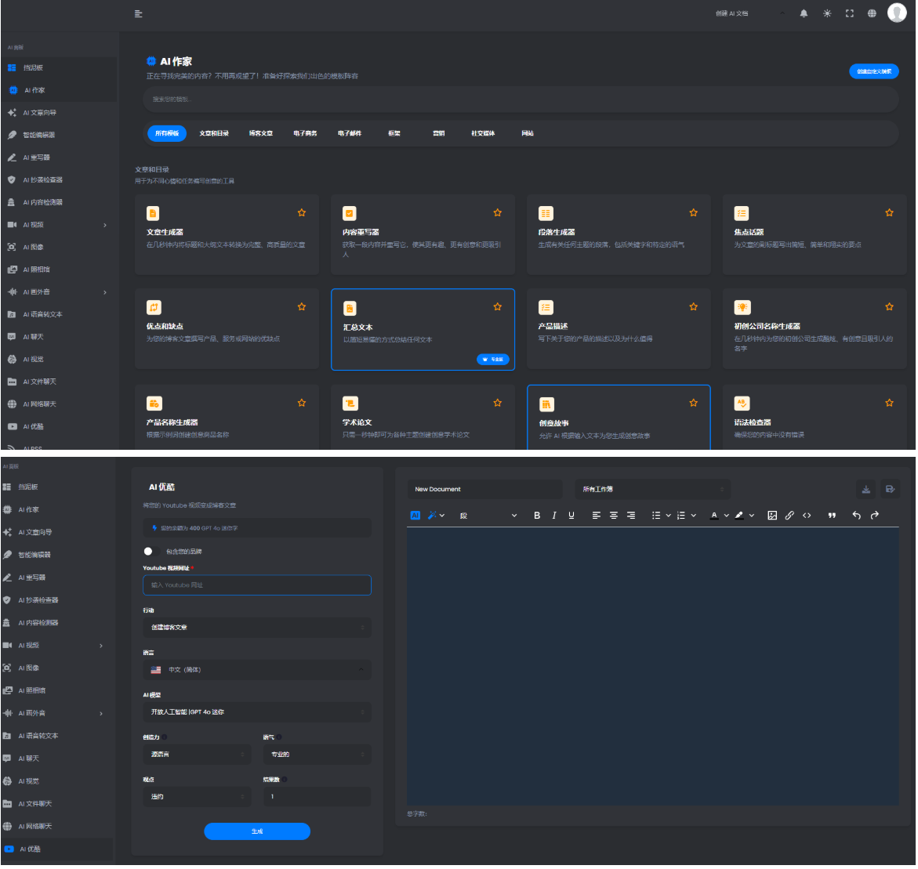918x869 pixels.
Task: Insert an image into the document
Action: pos(772,516)
